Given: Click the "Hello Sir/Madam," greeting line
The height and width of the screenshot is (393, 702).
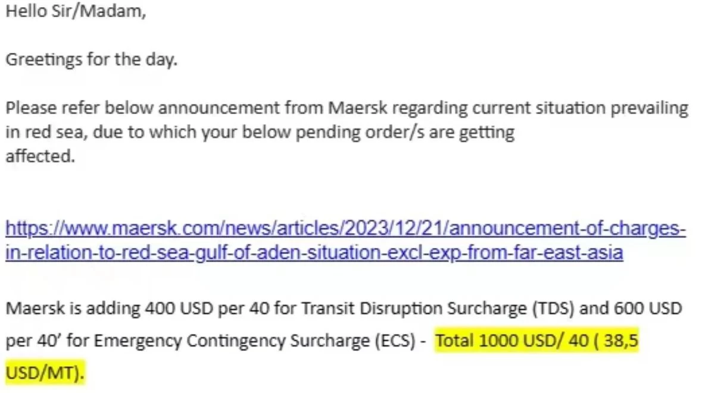Looking at the screenshot, I should click(x=76, y=12).
